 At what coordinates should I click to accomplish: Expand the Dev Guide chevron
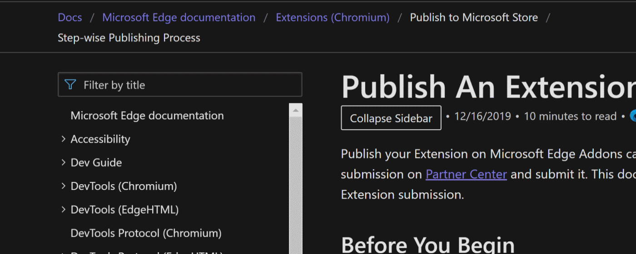pos(64,162)
